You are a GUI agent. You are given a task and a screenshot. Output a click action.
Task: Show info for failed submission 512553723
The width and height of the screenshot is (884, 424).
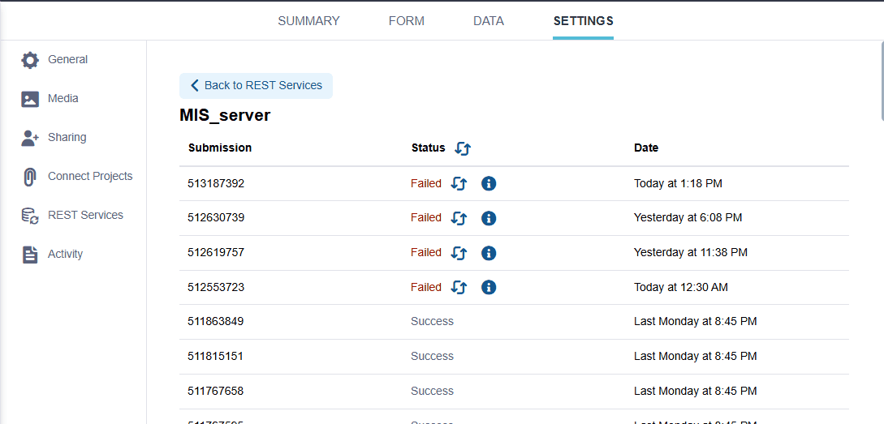(x=489, y=287)
